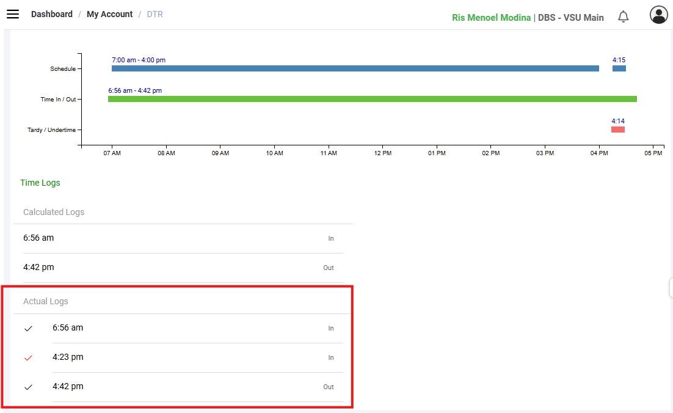The width and height of the screenshot is (673, 413).
Task: Select the green Time In / Out bar
Action: pyautogui.click(x=372, y=99)
